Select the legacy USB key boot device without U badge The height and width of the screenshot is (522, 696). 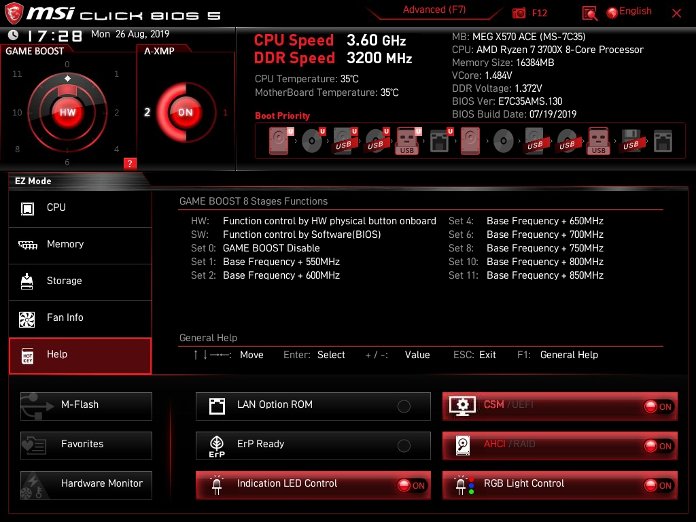point(599,141)
